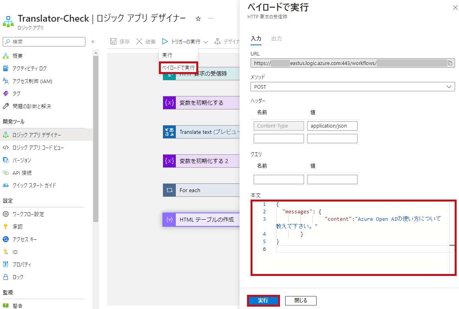
Task: Click the "content" key in body
Action: point(338,219)
